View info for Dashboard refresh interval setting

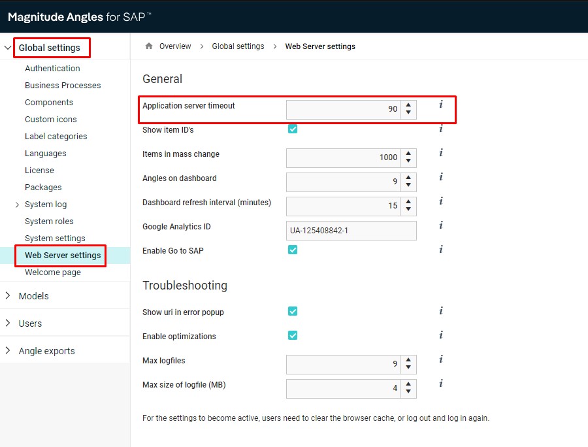click(440, 201)
